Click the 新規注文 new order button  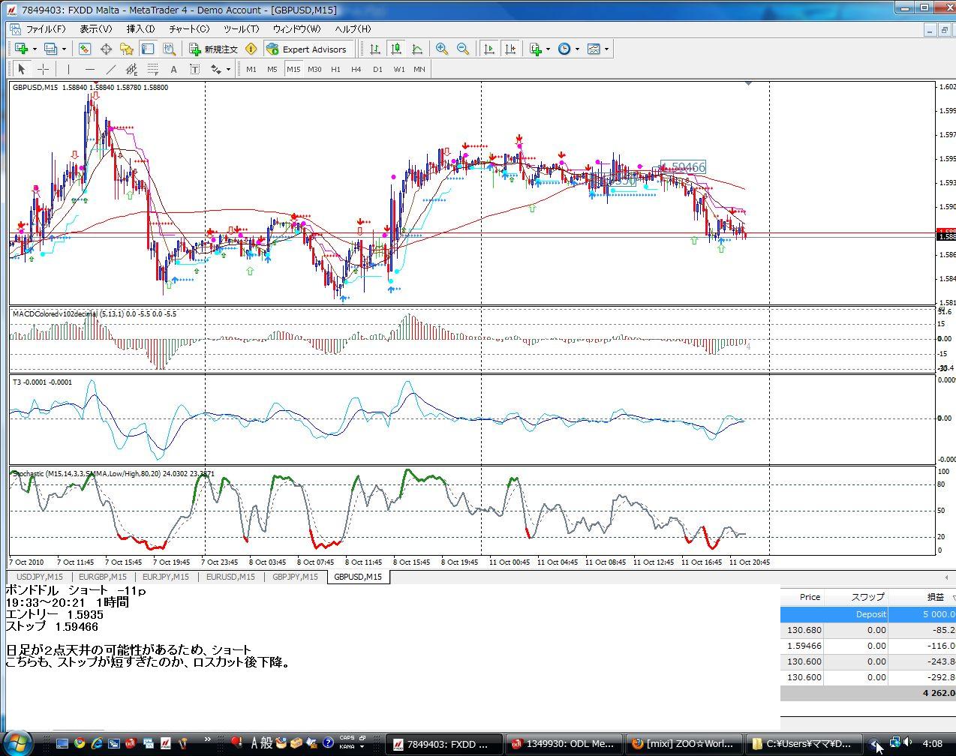tap(214, 49)
